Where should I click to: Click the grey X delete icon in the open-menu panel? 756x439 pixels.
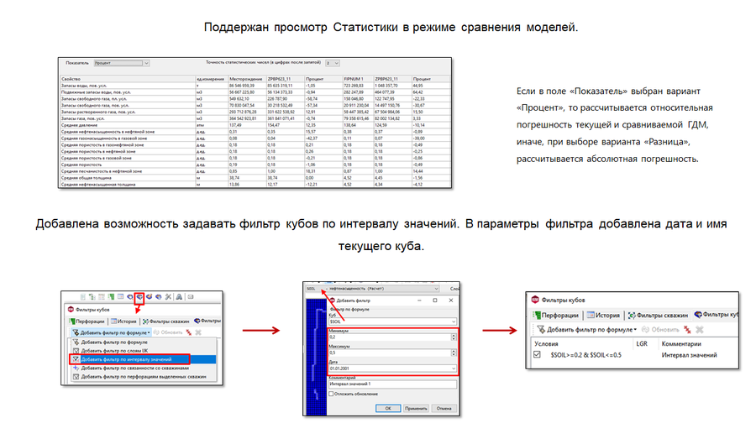198,332
